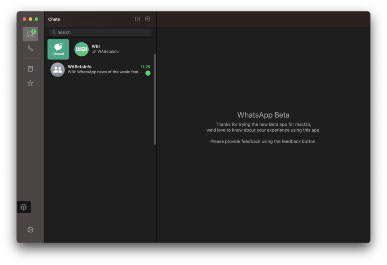Image resolution: width=387 pixels, height=265 pixels.
Task: Click the WABetaInfo group avatar
Action: point(58,70)
